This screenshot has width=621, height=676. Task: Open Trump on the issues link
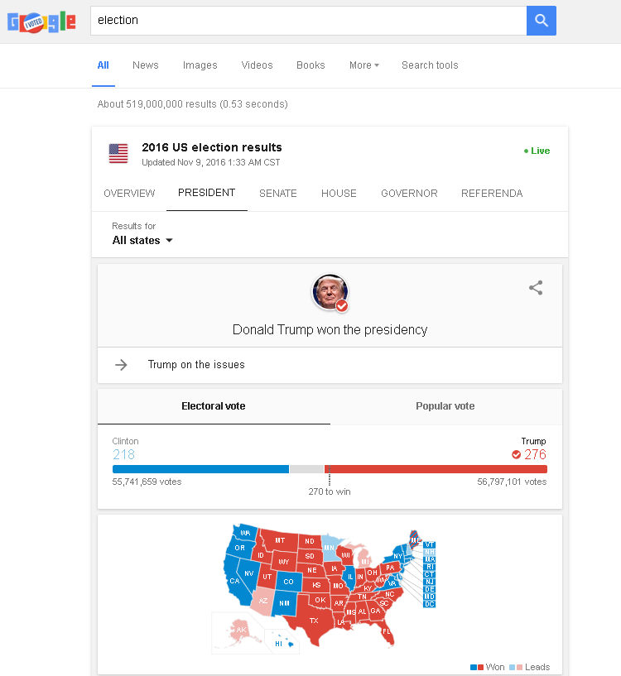(196, 365)
